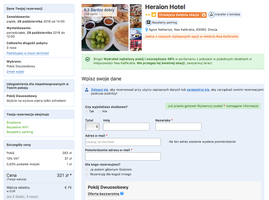Click the airport shuttle taxi icon
Image resolution: width=269 pixels, height=200 pixels.
pos(211,14)
